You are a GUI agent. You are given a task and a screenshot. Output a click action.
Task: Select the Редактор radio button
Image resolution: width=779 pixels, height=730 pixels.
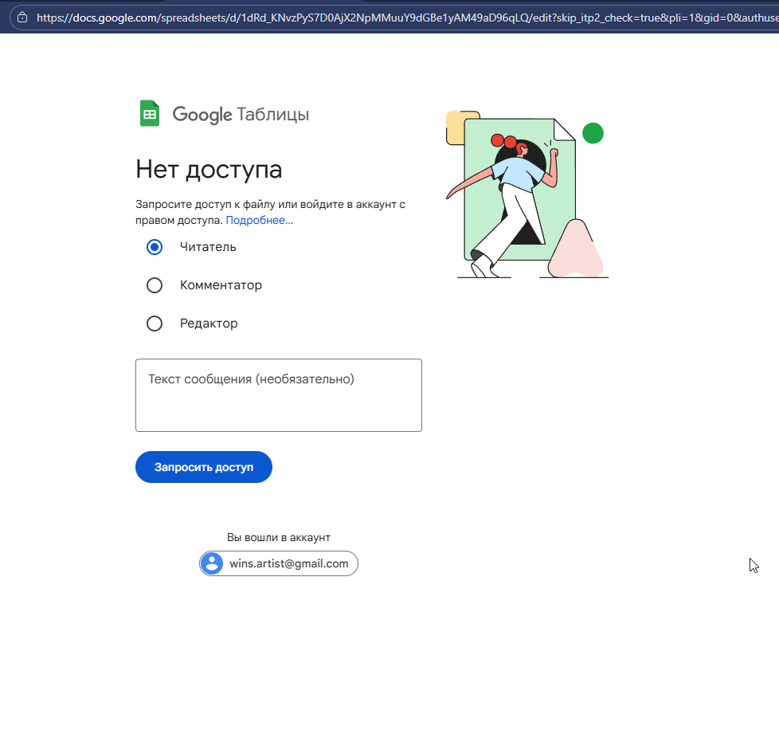click(155, 324)
